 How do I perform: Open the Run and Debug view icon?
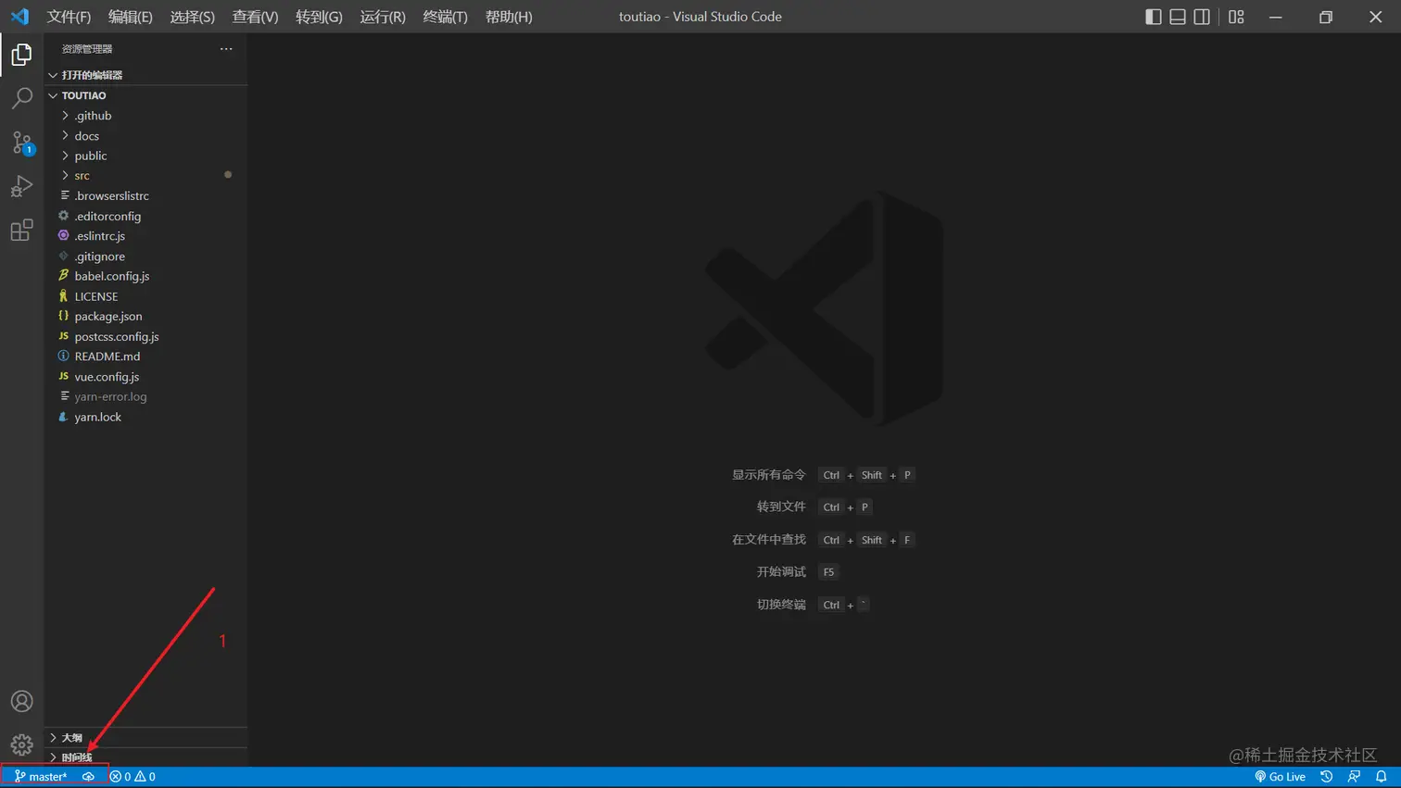pos(21,186)
